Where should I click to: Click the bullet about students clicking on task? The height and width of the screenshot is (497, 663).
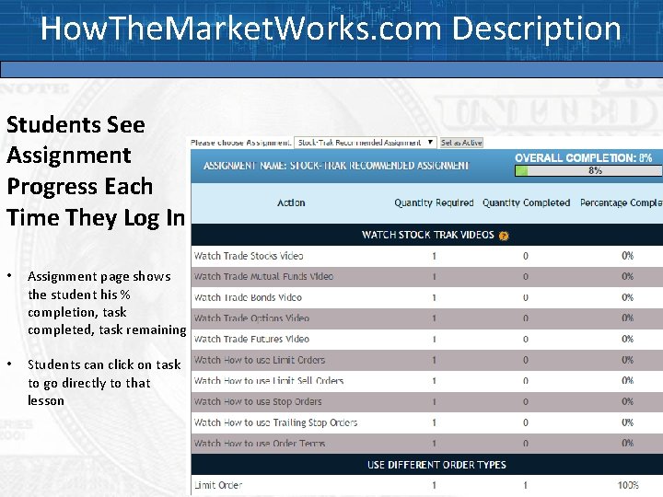click(104, 383)
